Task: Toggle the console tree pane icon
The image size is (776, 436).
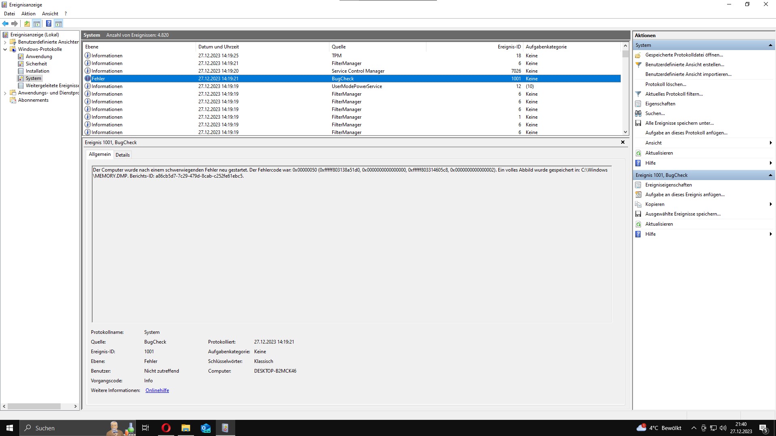Action: pos(37,23)
